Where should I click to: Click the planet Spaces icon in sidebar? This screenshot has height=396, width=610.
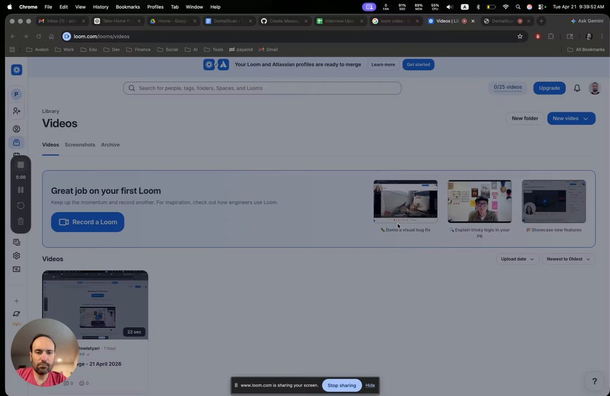(x=17, y=313)
